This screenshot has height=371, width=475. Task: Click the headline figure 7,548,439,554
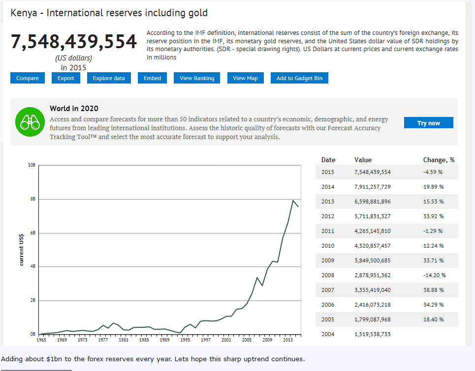pyautogui.click(x=74, y=41)
